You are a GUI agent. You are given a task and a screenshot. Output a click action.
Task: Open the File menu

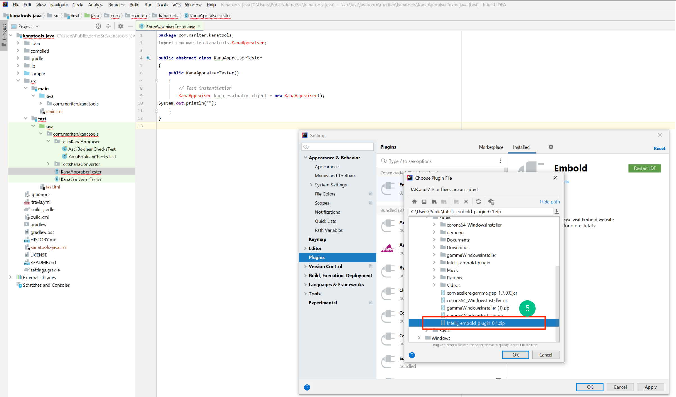16,5
